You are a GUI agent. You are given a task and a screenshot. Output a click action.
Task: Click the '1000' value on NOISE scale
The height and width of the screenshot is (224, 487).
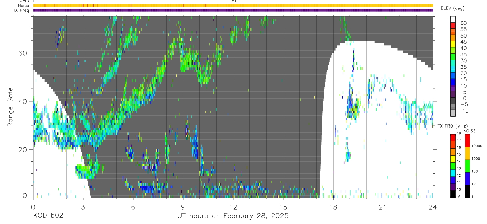tap(476, 158)
